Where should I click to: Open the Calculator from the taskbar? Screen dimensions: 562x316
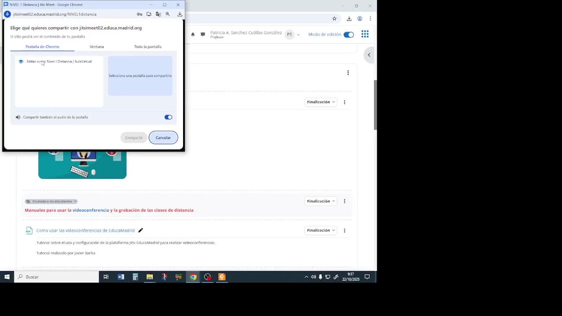coord(135,277)
